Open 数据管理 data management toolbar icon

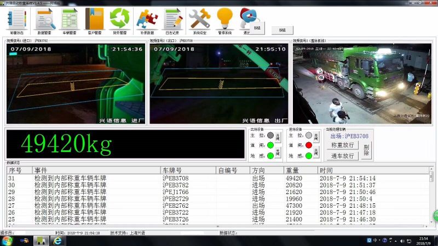[45, 20]
